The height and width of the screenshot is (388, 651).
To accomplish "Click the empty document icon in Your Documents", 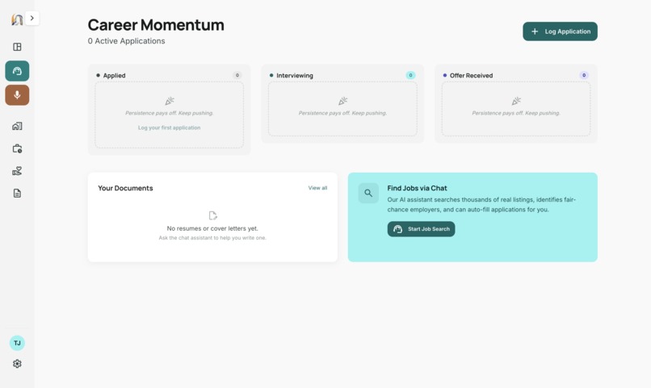I will coord(212,215).
